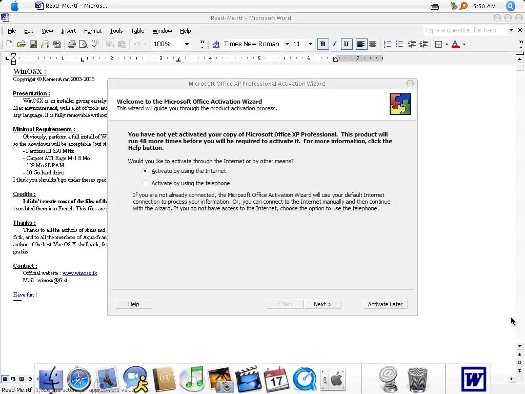Open the Table menu
Viewport: 525px width, 394px height.
tap(137, 31)
